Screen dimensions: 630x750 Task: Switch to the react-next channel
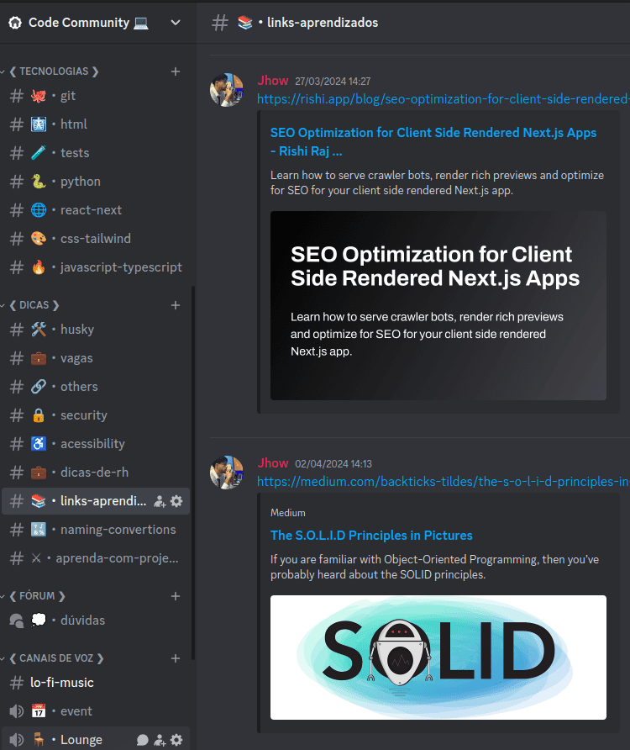click(91, 210)
